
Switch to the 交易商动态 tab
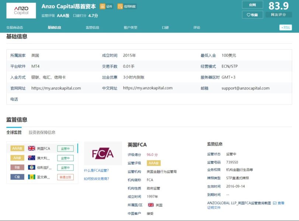coord(15,27)
